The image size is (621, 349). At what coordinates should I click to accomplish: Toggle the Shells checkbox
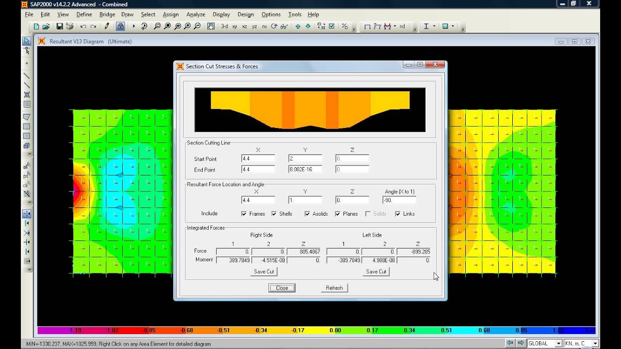pyautogui.click(x=274, y=214)
